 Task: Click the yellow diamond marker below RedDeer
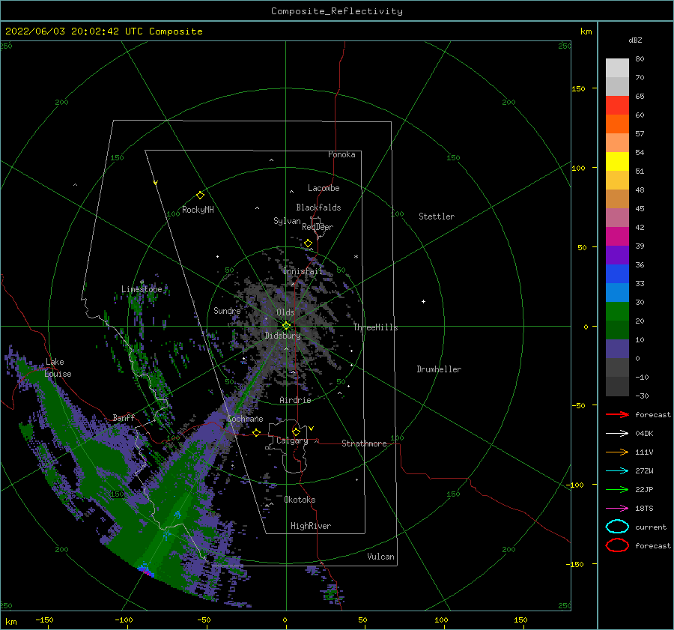click(x=308, y=243)
